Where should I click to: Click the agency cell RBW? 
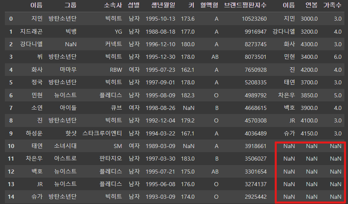pos(116,70)
